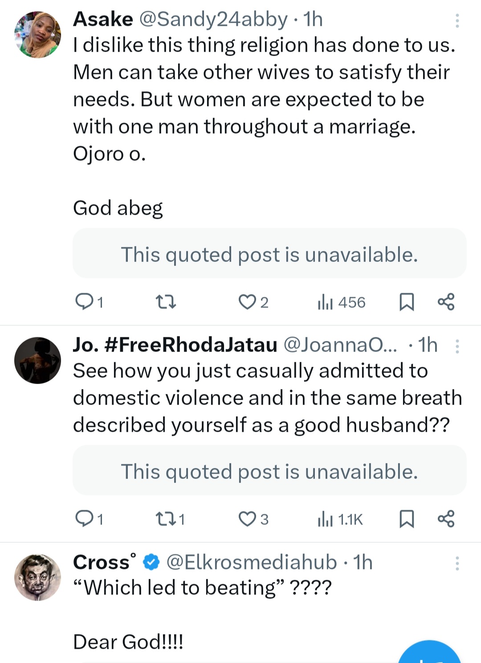This screenshot has width=481, height=663.
Task: Share Asake's tweet
Action: tap(446, 302)
